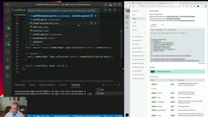Click the compare changes icon in editor toolbar
The width and height of the screenshot is (208, 117).
tap(110, 10)
